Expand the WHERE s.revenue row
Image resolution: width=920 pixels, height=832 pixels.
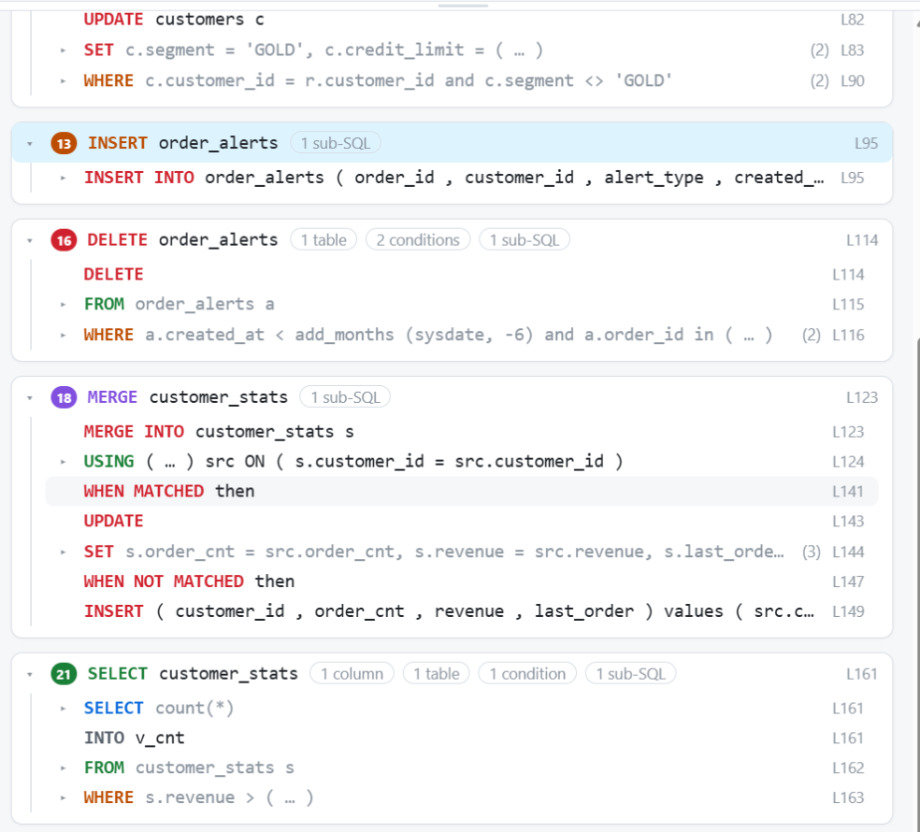[x=63, y=798]
